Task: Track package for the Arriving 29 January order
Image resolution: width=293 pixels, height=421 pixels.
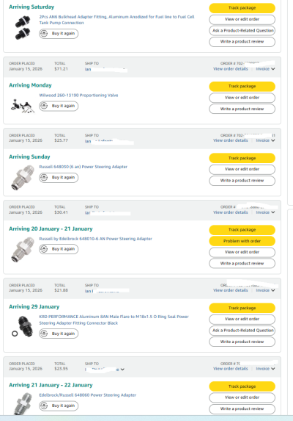Action: pyautogui.click(x=242, y=308)
